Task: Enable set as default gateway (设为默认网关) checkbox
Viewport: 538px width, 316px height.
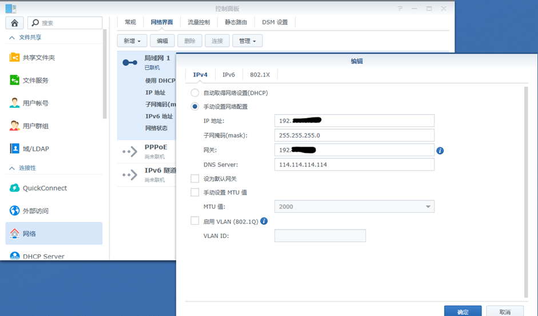Action: pyautogui.click(x=195, y=179)
